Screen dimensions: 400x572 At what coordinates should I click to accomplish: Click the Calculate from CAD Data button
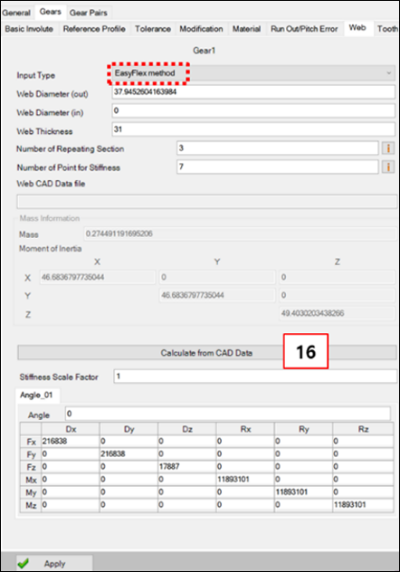tap(206, 353)
